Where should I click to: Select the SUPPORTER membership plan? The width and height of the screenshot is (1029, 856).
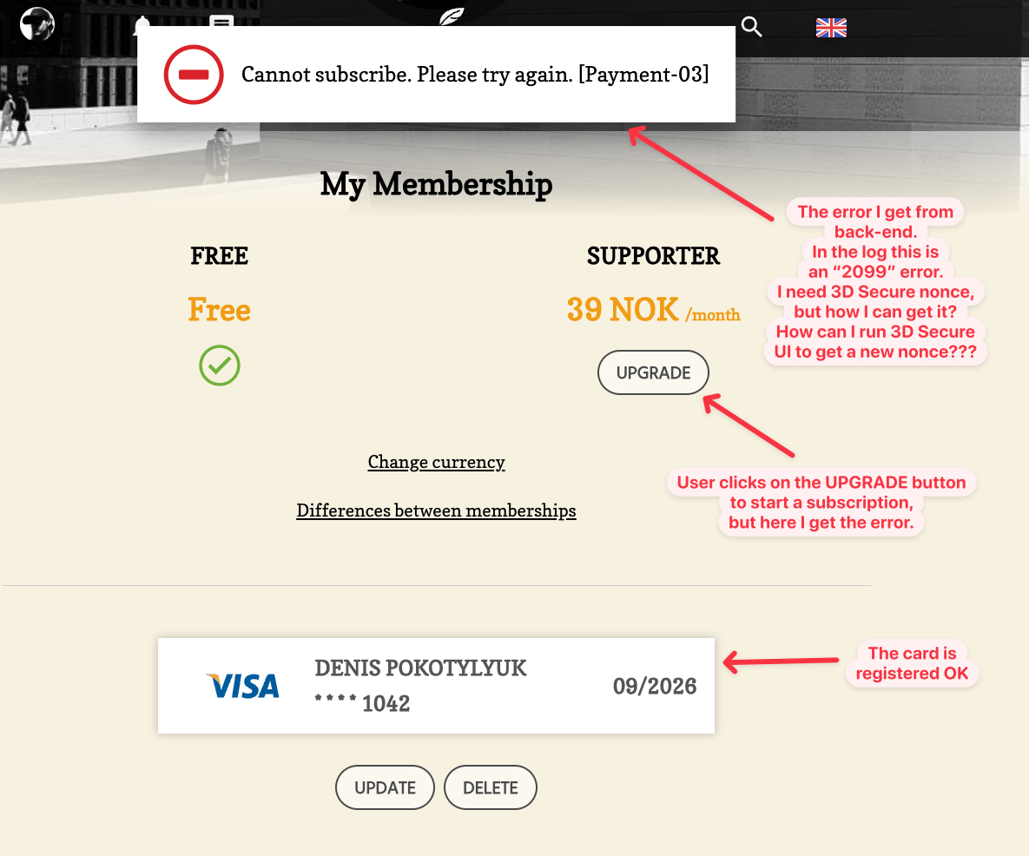[x=653, y=256]
